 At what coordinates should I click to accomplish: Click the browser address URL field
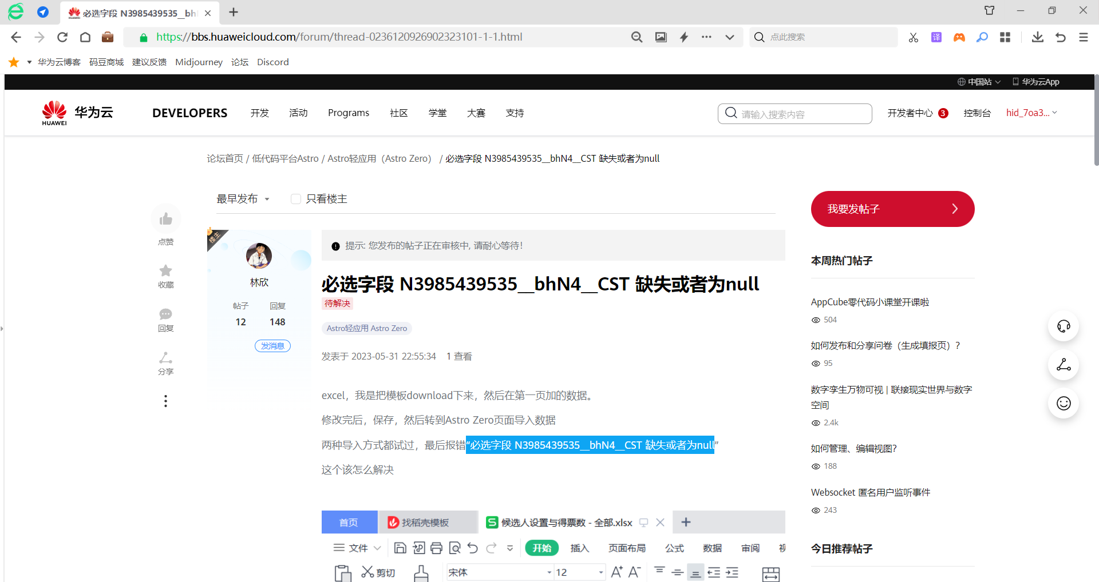pos(339,37)
